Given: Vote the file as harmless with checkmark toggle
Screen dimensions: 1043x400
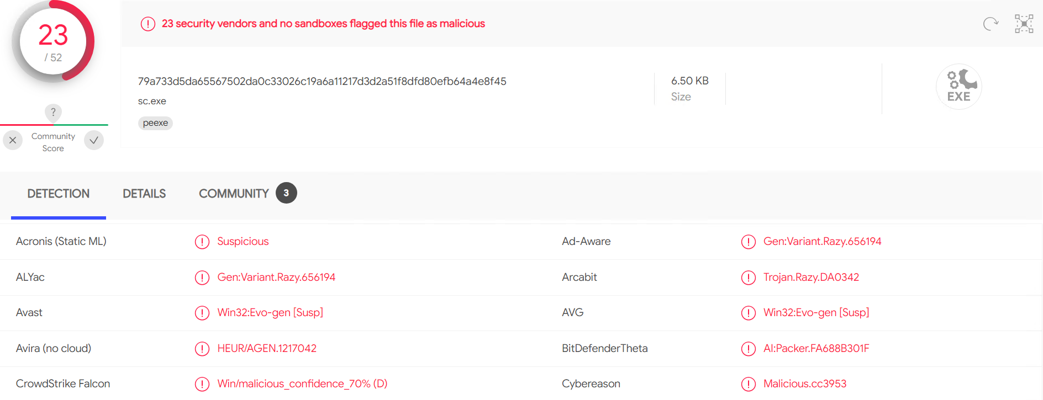Looking at the screenshot, I should point(94,140).
